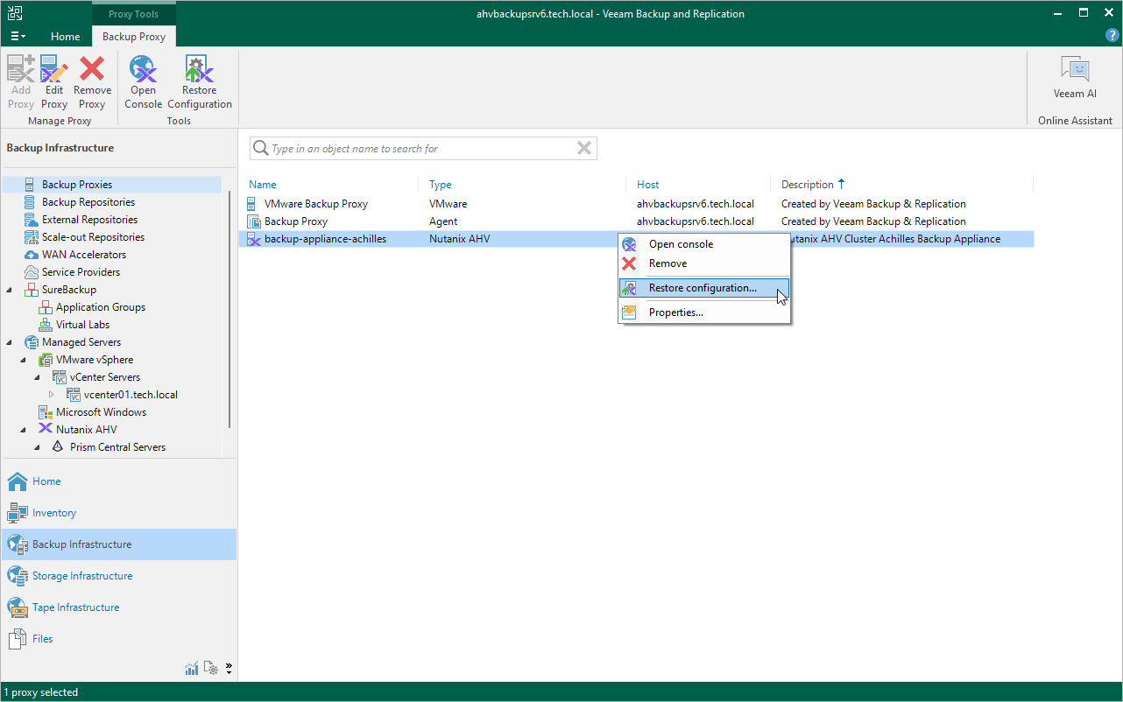
Task: Click the document gear icon below navigation pane
Action: point(211,669)
